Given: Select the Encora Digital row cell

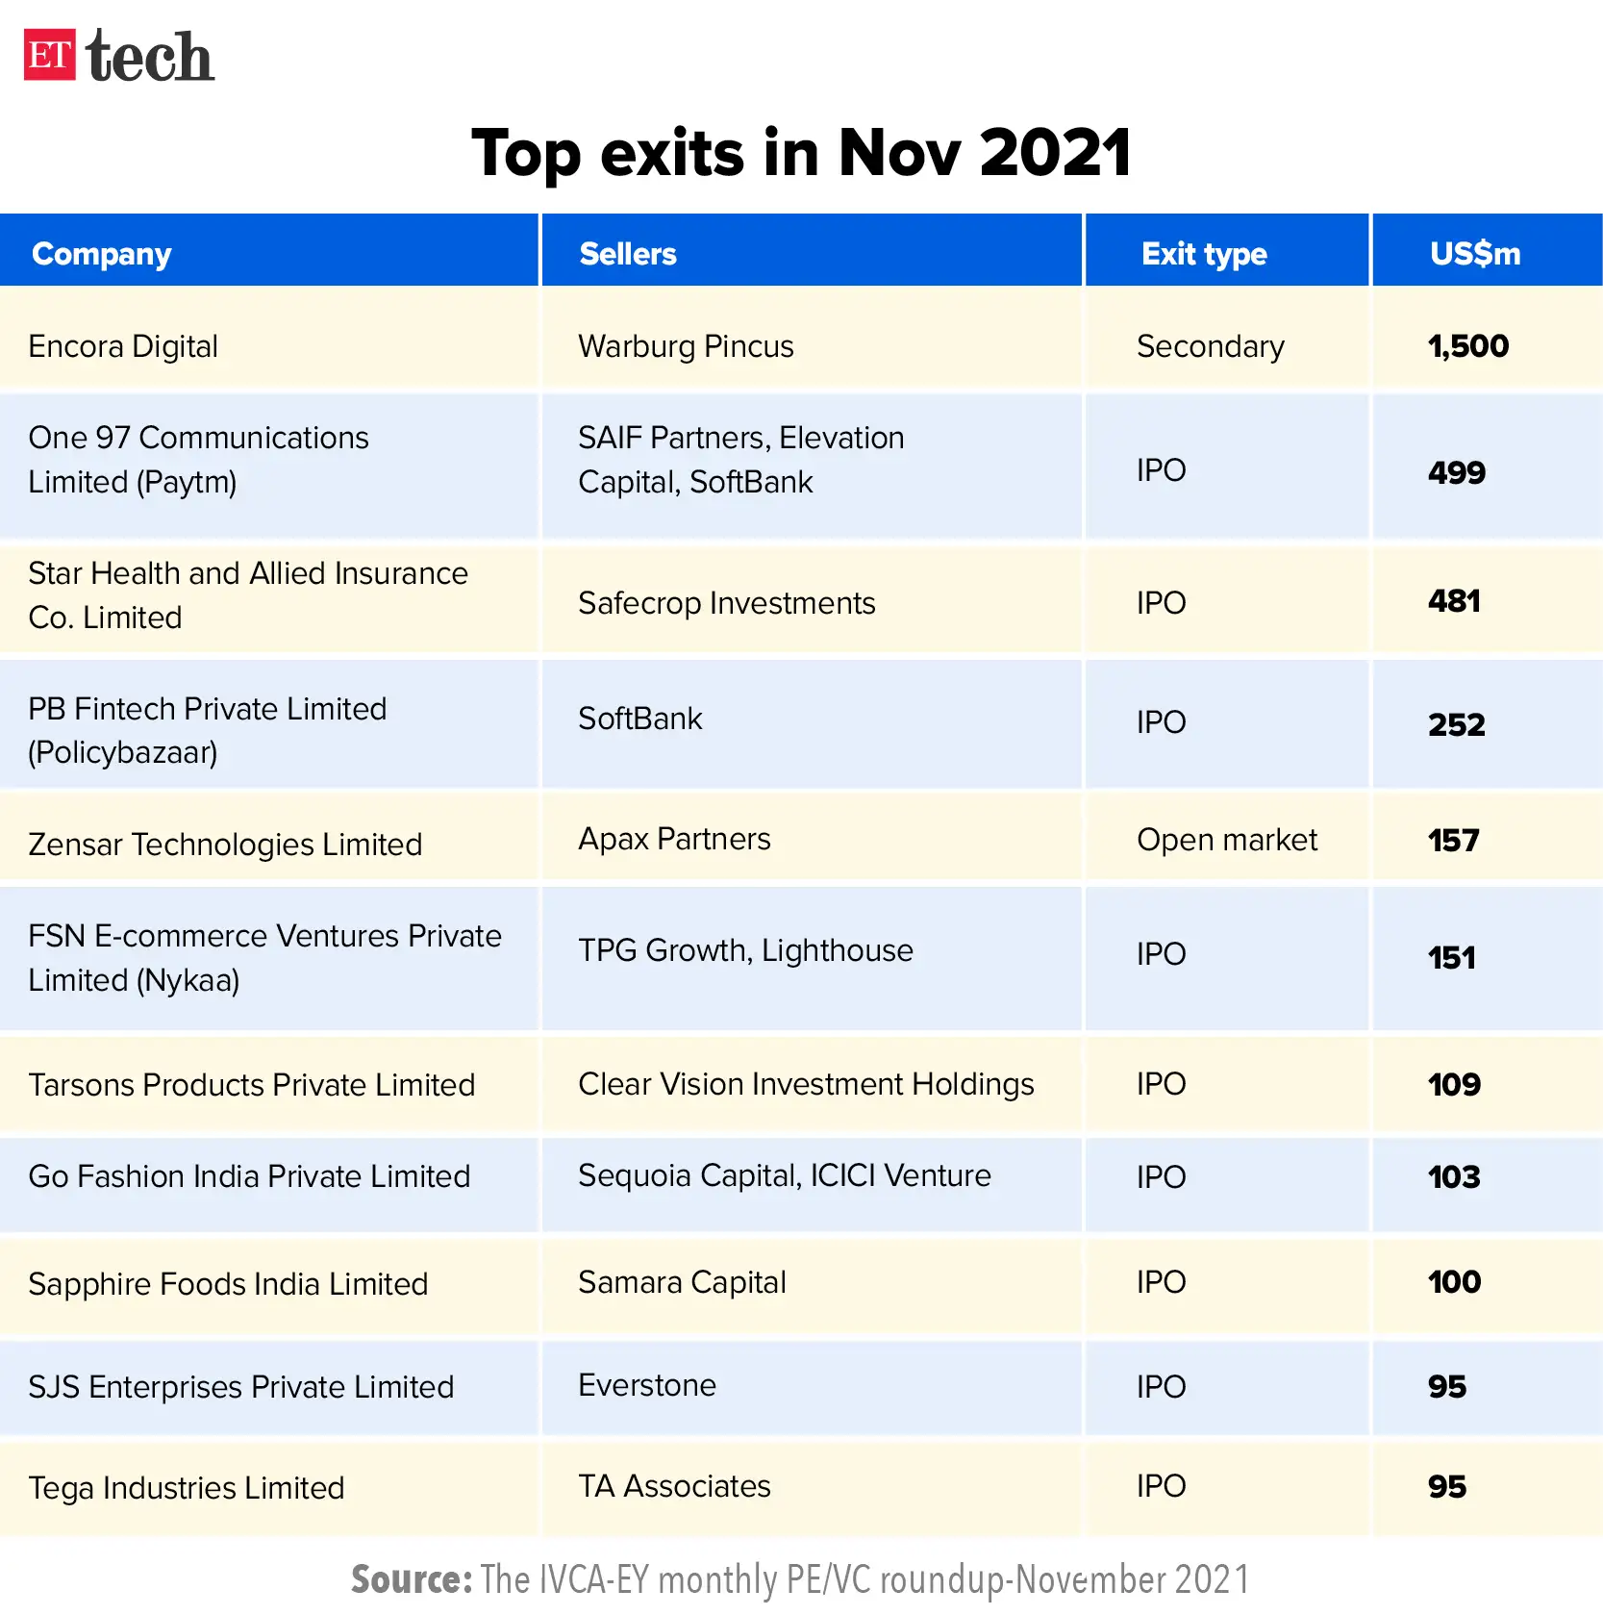Looking at the screenshot, I should (269, 344).
